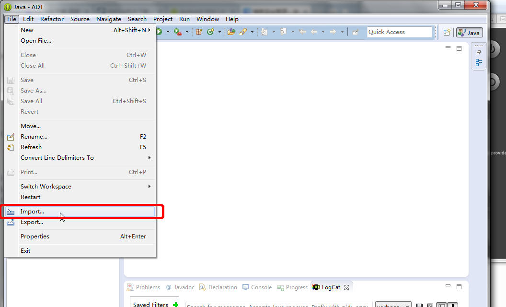Select Open File... in File menu
506x307 pixels.
pyautogui.click(x=80, y=41)
